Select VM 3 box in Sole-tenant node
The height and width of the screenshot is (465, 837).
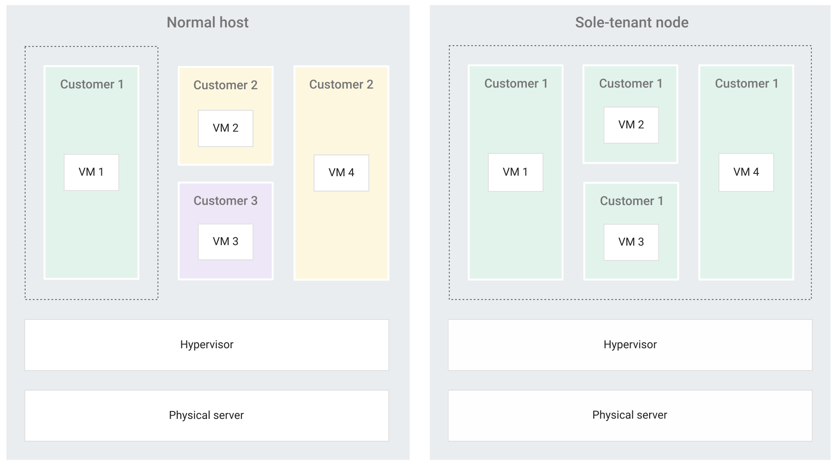631,242
